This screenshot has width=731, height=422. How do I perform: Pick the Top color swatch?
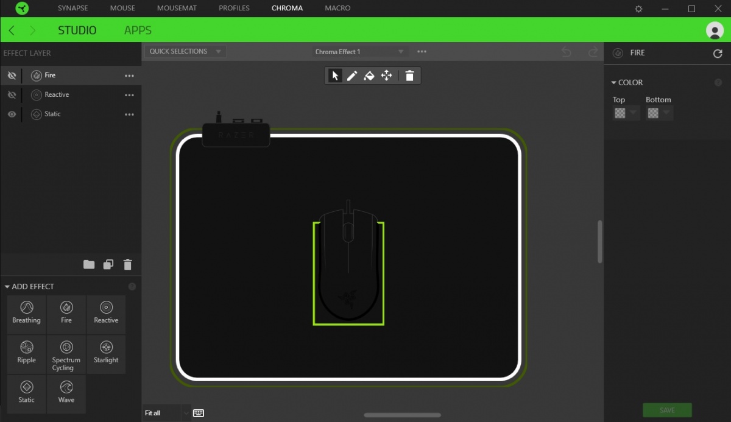pos(620,113)
